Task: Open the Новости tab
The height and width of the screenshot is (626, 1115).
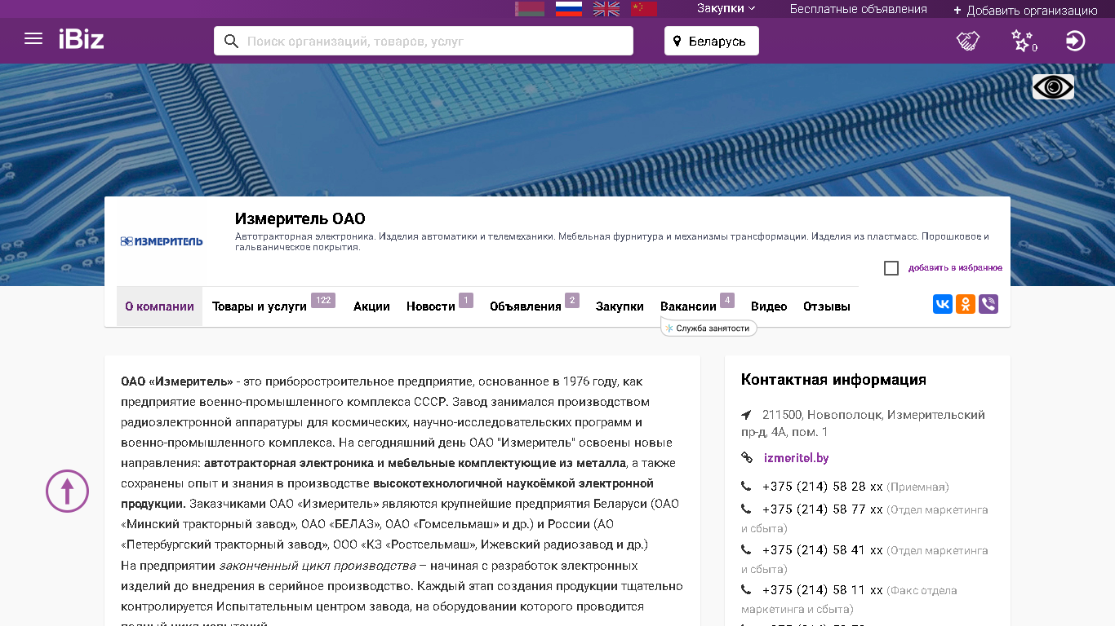Action: tap(431, 306)
